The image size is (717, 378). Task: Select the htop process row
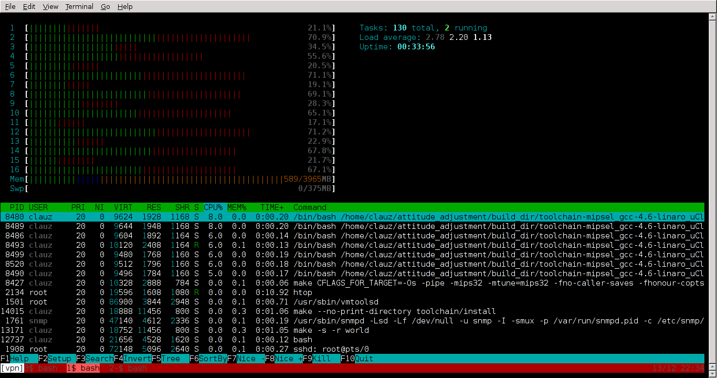tap(302, 292)
